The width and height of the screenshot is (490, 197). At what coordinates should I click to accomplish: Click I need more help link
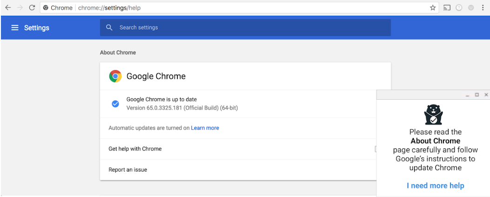click(x=435, y=186)
